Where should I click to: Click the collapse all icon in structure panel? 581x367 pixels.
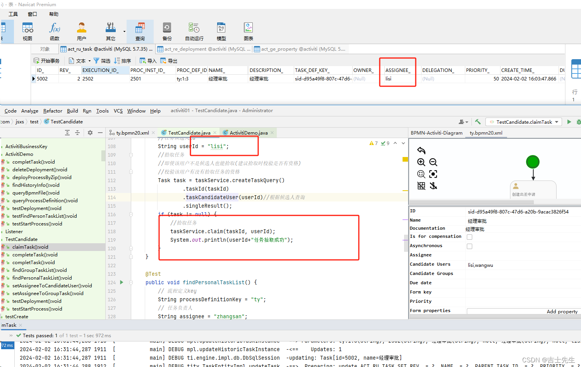pyautogui.click(x=77, y=133)
